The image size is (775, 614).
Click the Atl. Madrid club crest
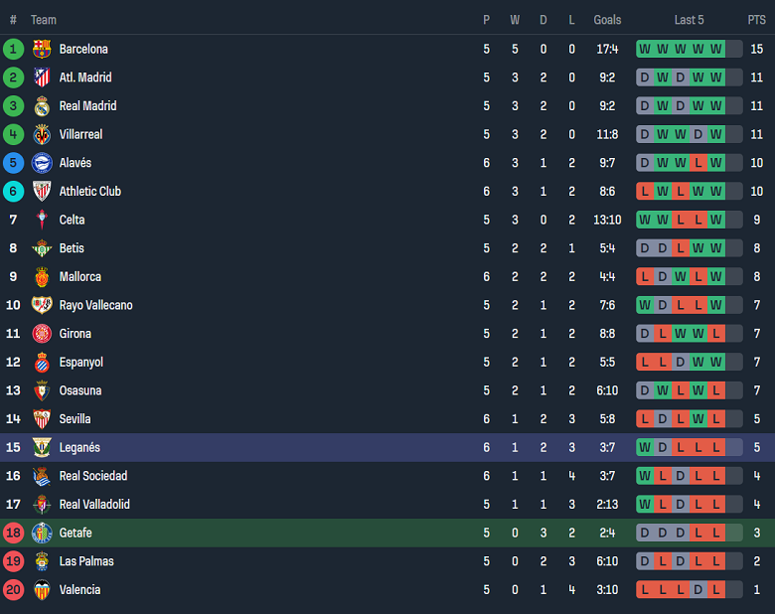(42, 77)
